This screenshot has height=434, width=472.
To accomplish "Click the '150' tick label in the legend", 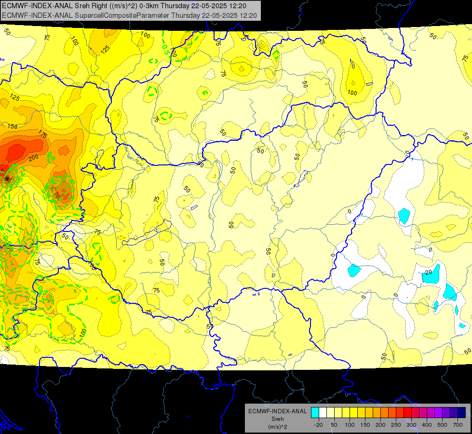I will pos(365,425).
